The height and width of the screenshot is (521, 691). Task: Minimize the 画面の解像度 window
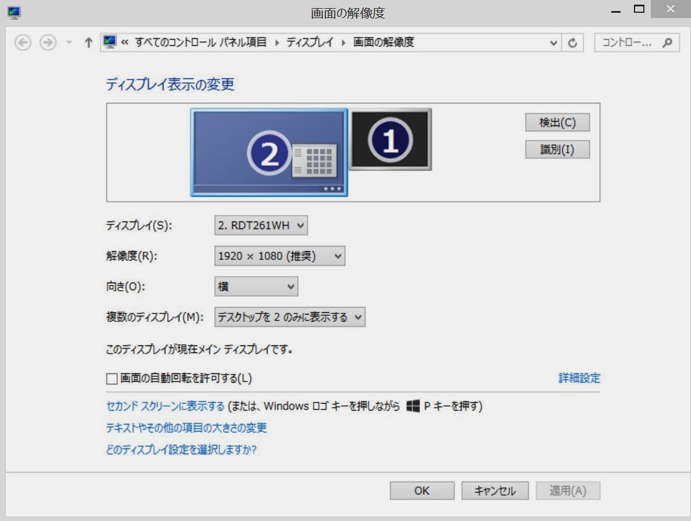(616, 10)
